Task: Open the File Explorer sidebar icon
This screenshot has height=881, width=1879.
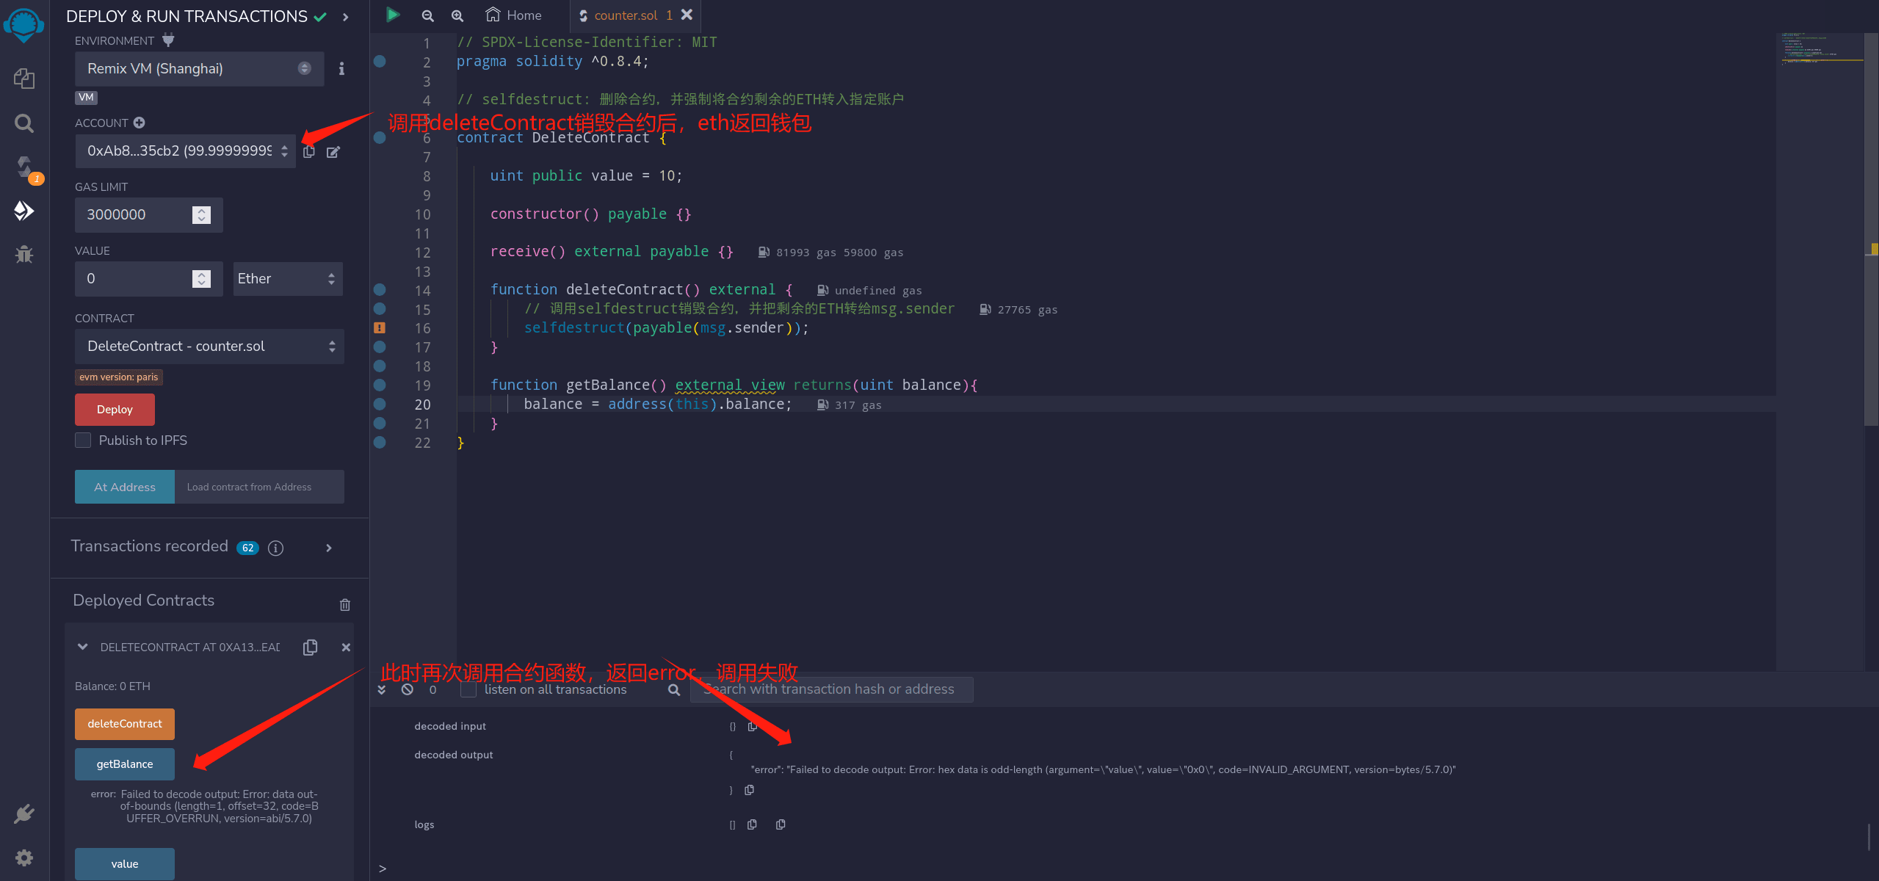Action: (x=24, y=79)
